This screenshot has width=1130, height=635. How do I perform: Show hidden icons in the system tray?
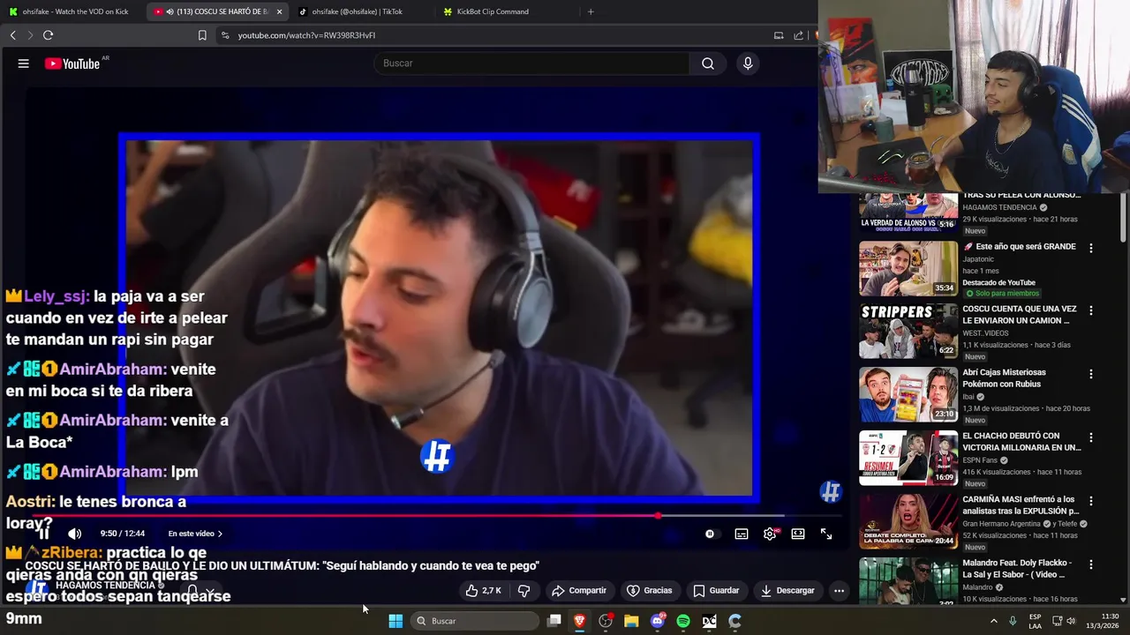tap(993, 621)
